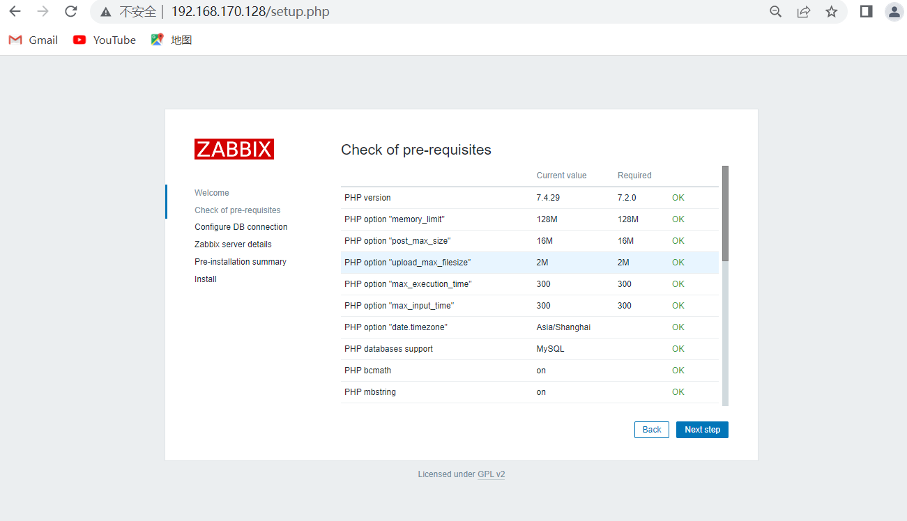Open the Gmail bookmark

[x=33, y=40]
